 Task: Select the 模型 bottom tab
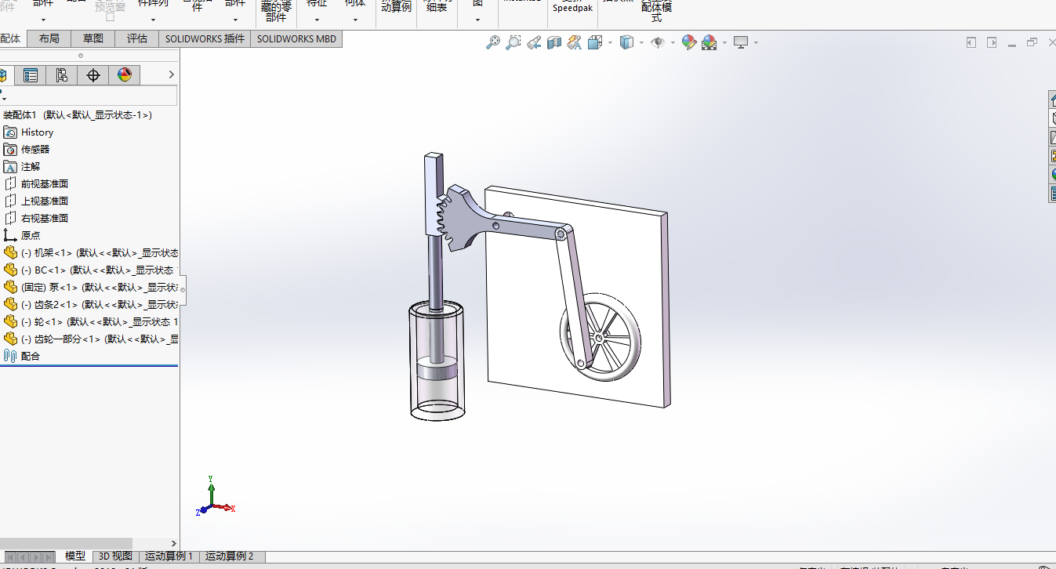tap(75, 556)
